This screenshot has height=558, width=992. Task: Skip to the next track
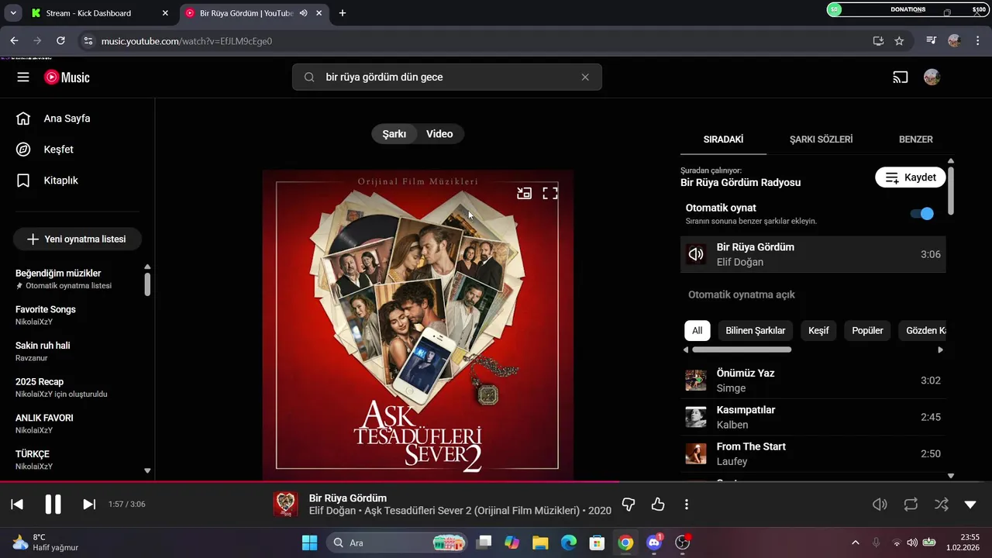[89, 505]
